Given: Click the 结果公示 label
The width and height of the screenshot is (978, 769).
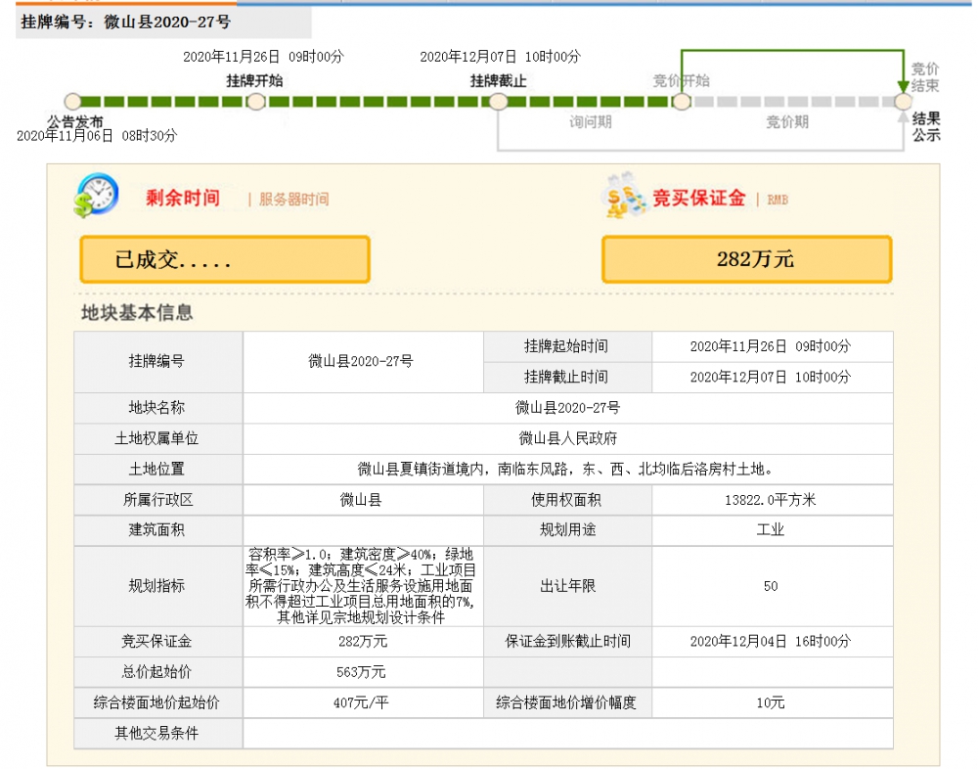Looking at the screenshot, I should 926,127.
